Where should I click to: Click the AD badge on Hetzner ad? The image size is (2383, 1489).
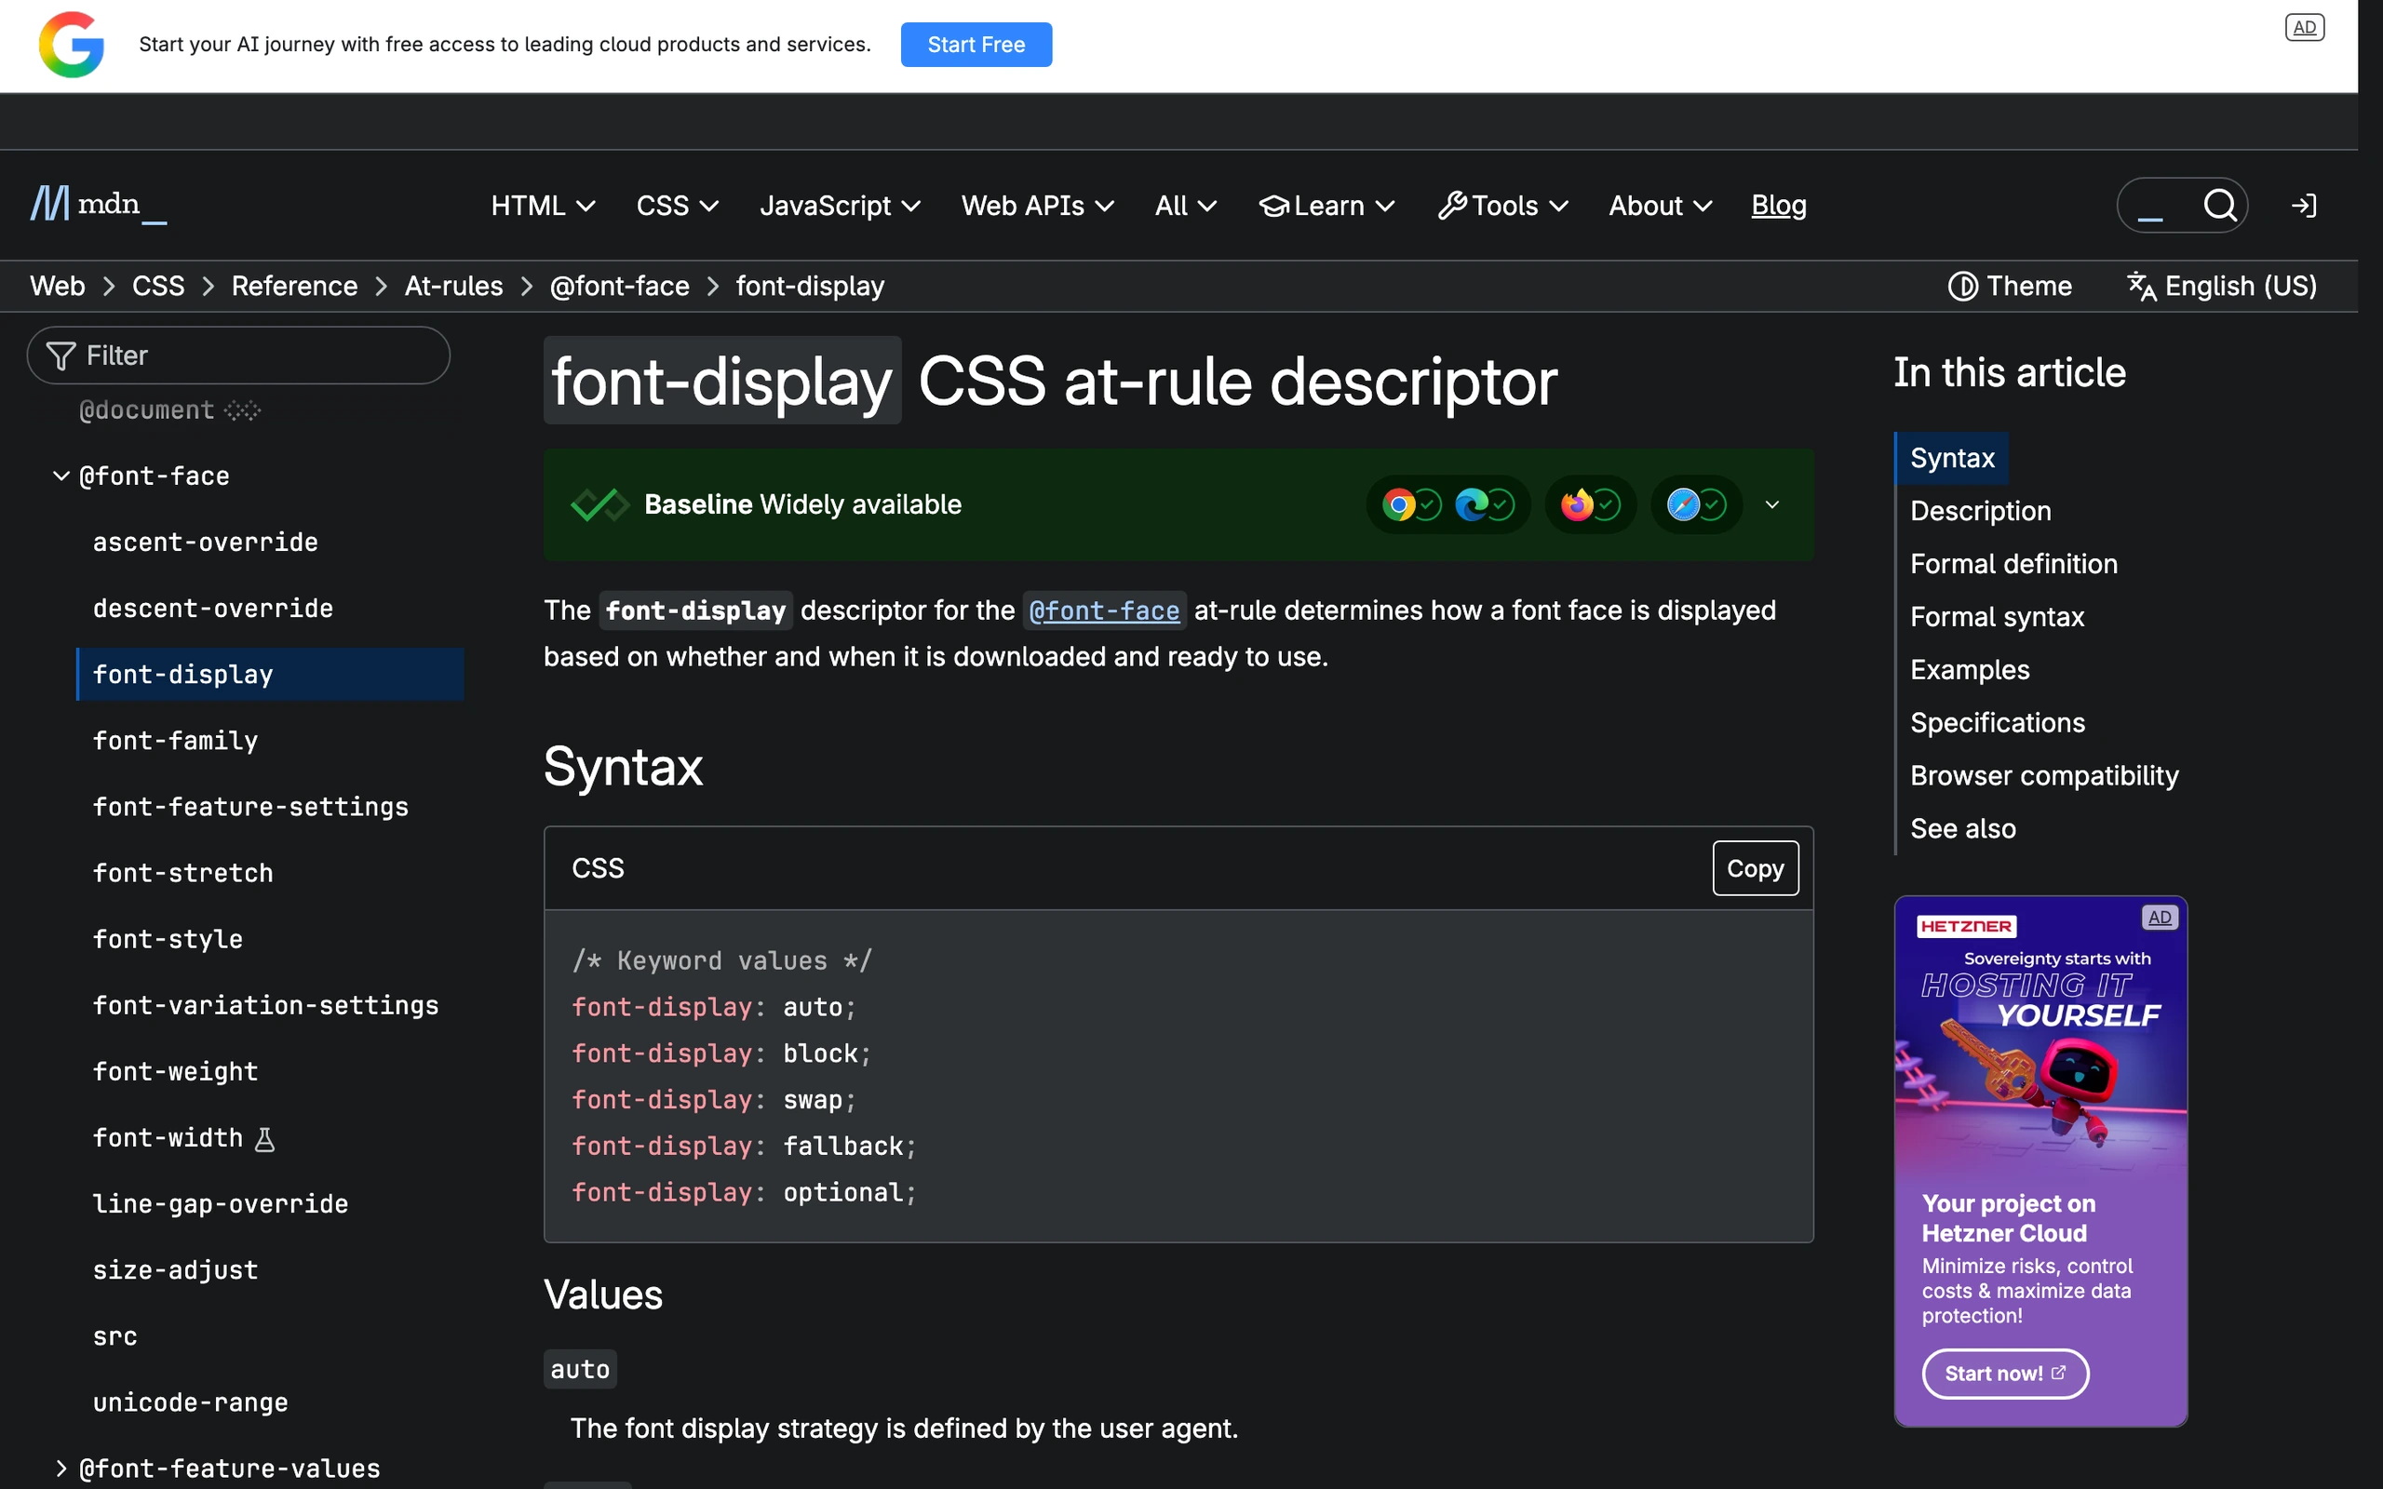[x=2160, y=917]
